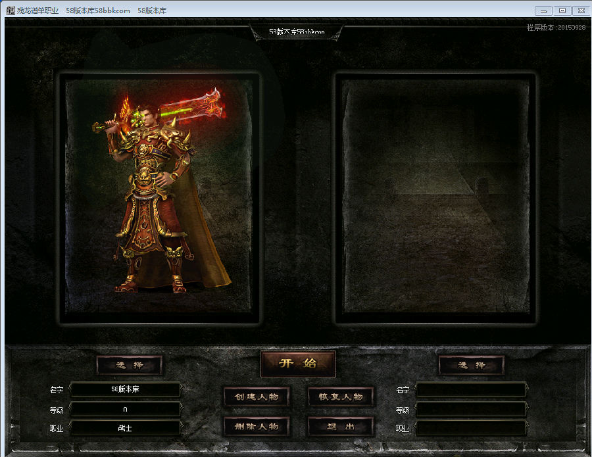Close the game window
The height and width of the screenshot is (457, 592).
point(581,11)
